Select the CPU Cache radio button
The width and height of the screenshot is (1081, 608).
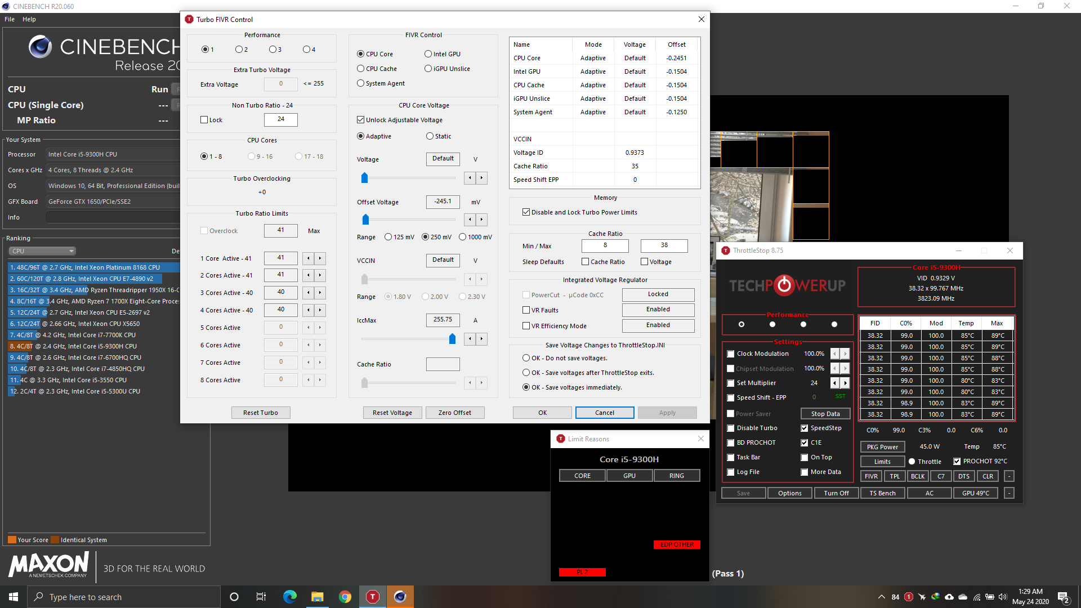click(x=361, y=69)
